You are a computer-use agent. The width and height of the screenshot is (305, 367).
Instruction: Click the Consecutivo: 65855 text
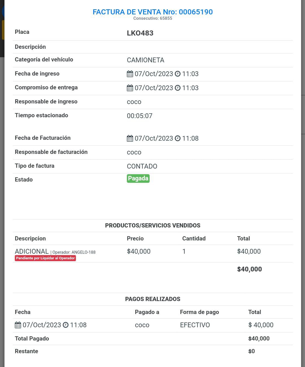point(152,18)
